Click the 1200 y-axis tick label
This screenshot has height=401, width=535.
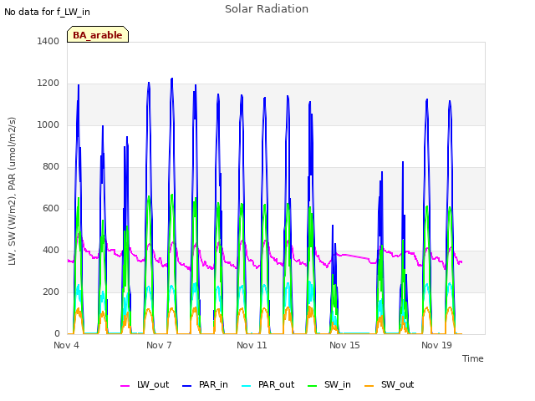48,84
